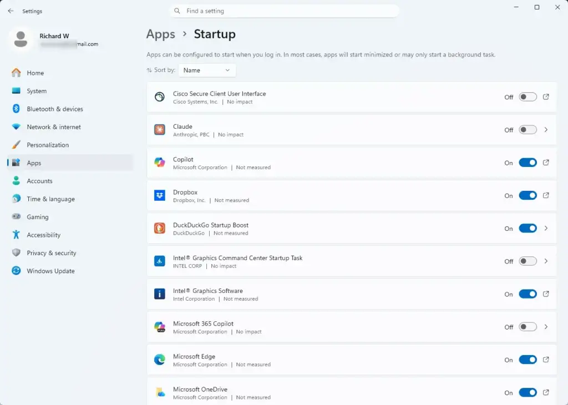This screenshot has width=568, height=405.
Task: Click the Settings window title
Action: [x=32, y=11]
